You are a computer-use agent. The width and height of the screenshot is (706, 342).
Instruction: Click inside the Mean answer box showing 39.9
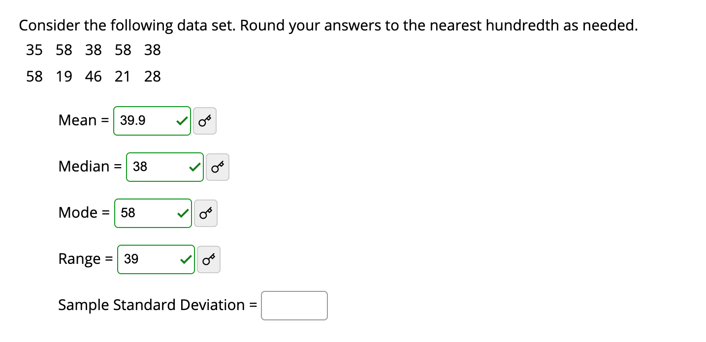pyautogui.click(x=143, y=120)
